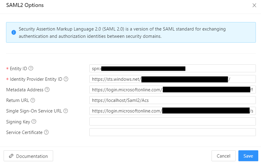Save the SAML2 options
The image size is (261, 163).
[x=248, y=156]
